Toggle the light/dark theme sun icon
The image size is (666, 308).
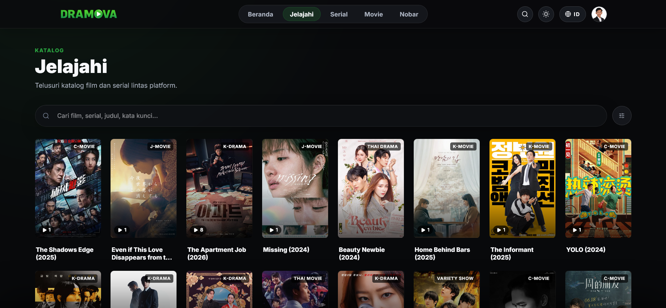pyautogui.click(x=546, y=14)
